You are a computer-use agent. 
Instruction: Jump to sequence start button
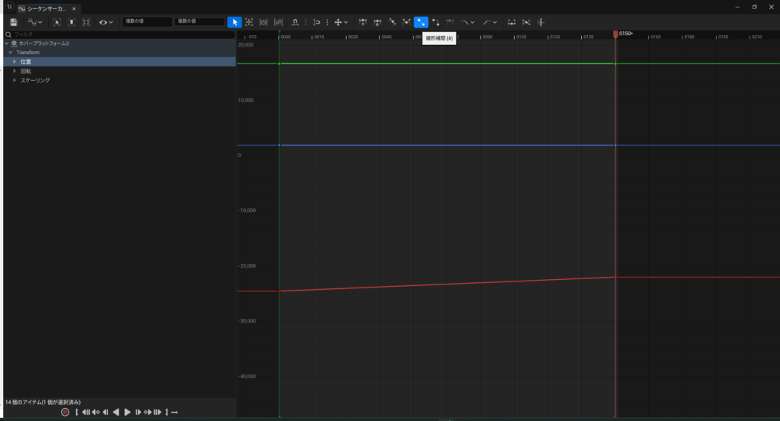[x=86, y=412]
